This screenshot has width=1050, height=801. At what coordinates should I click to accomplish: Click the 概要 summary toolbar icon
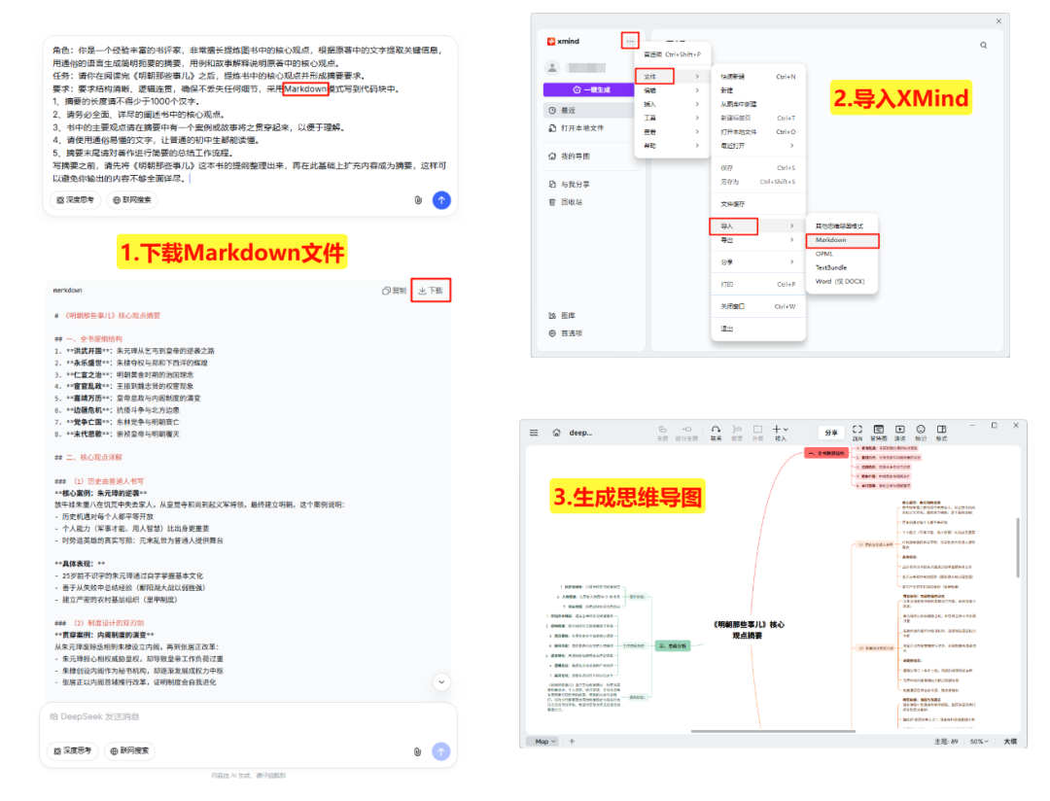pos(737,434)
